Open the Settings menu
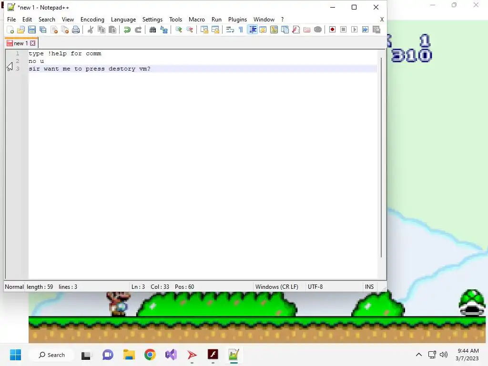 point(152,19)
